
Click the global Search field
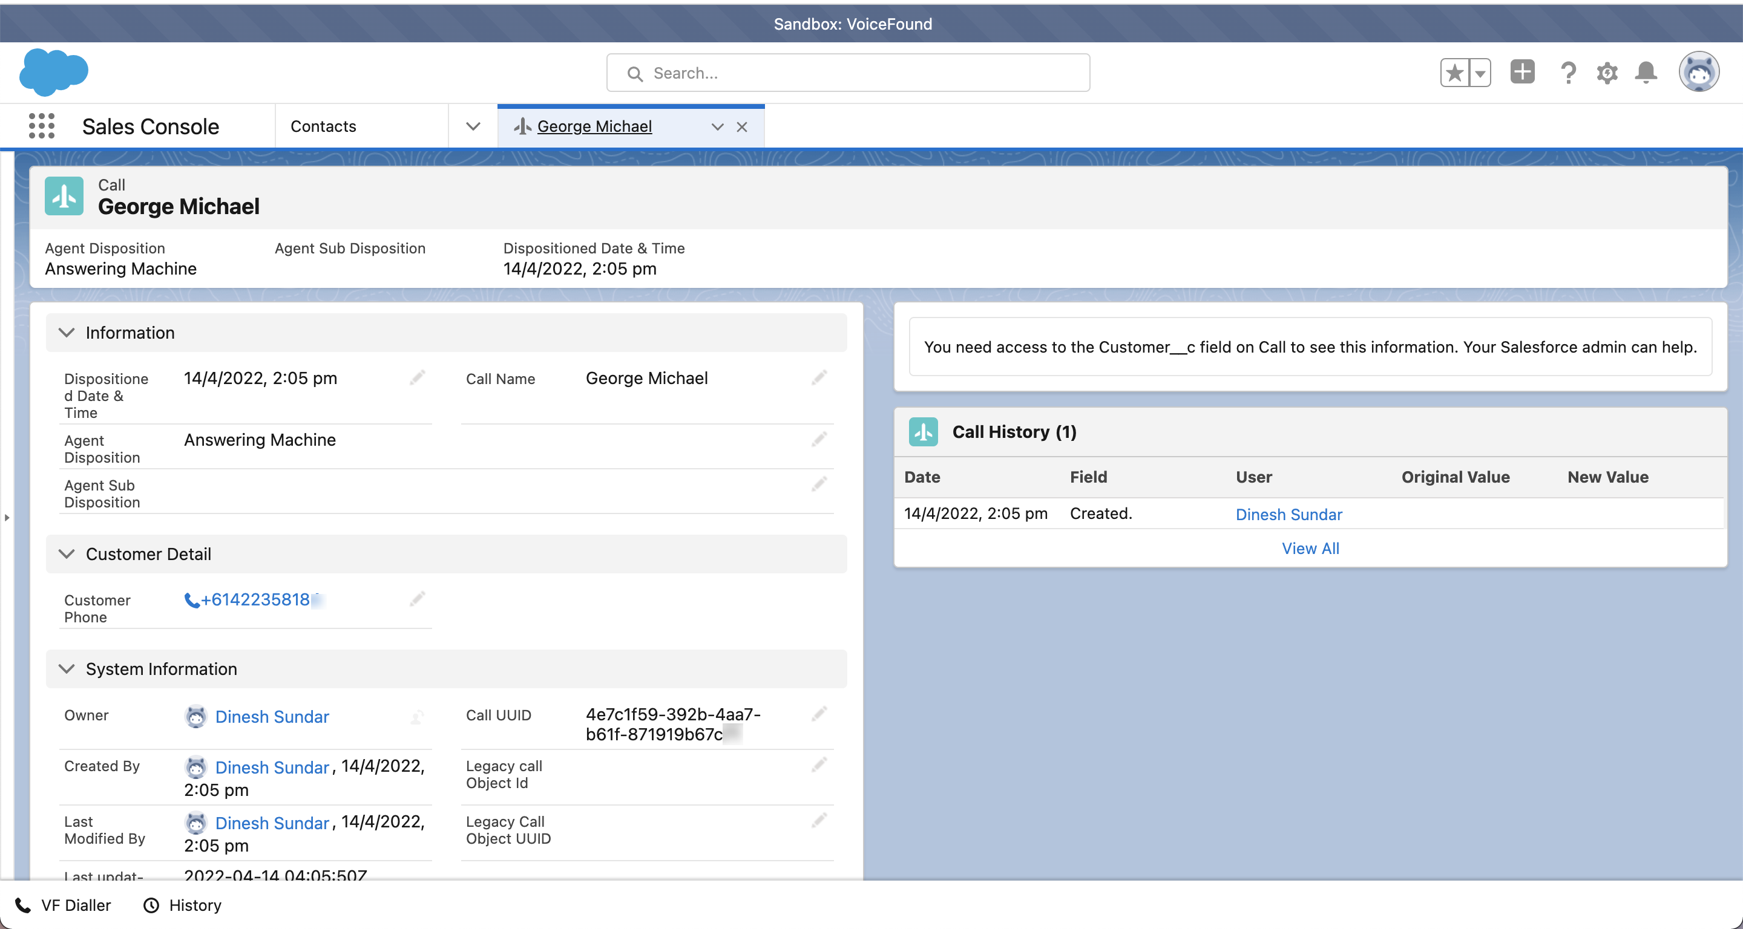(848, 73)
